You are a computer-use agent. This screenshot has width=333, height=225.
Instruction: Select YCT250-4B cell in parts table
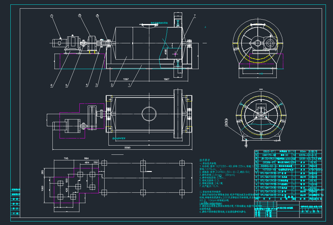coord(269,170)
